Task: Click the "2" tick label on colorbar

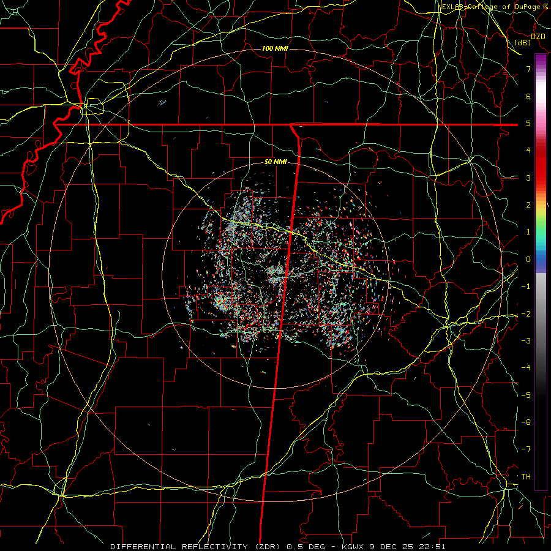Action: 528,205
